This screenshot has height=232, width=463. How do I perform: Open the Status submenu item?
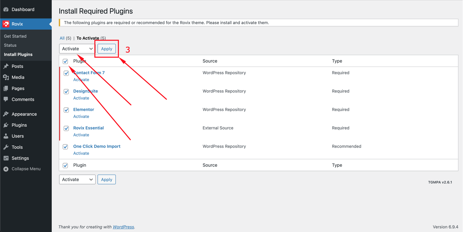(x=10, y=45)
